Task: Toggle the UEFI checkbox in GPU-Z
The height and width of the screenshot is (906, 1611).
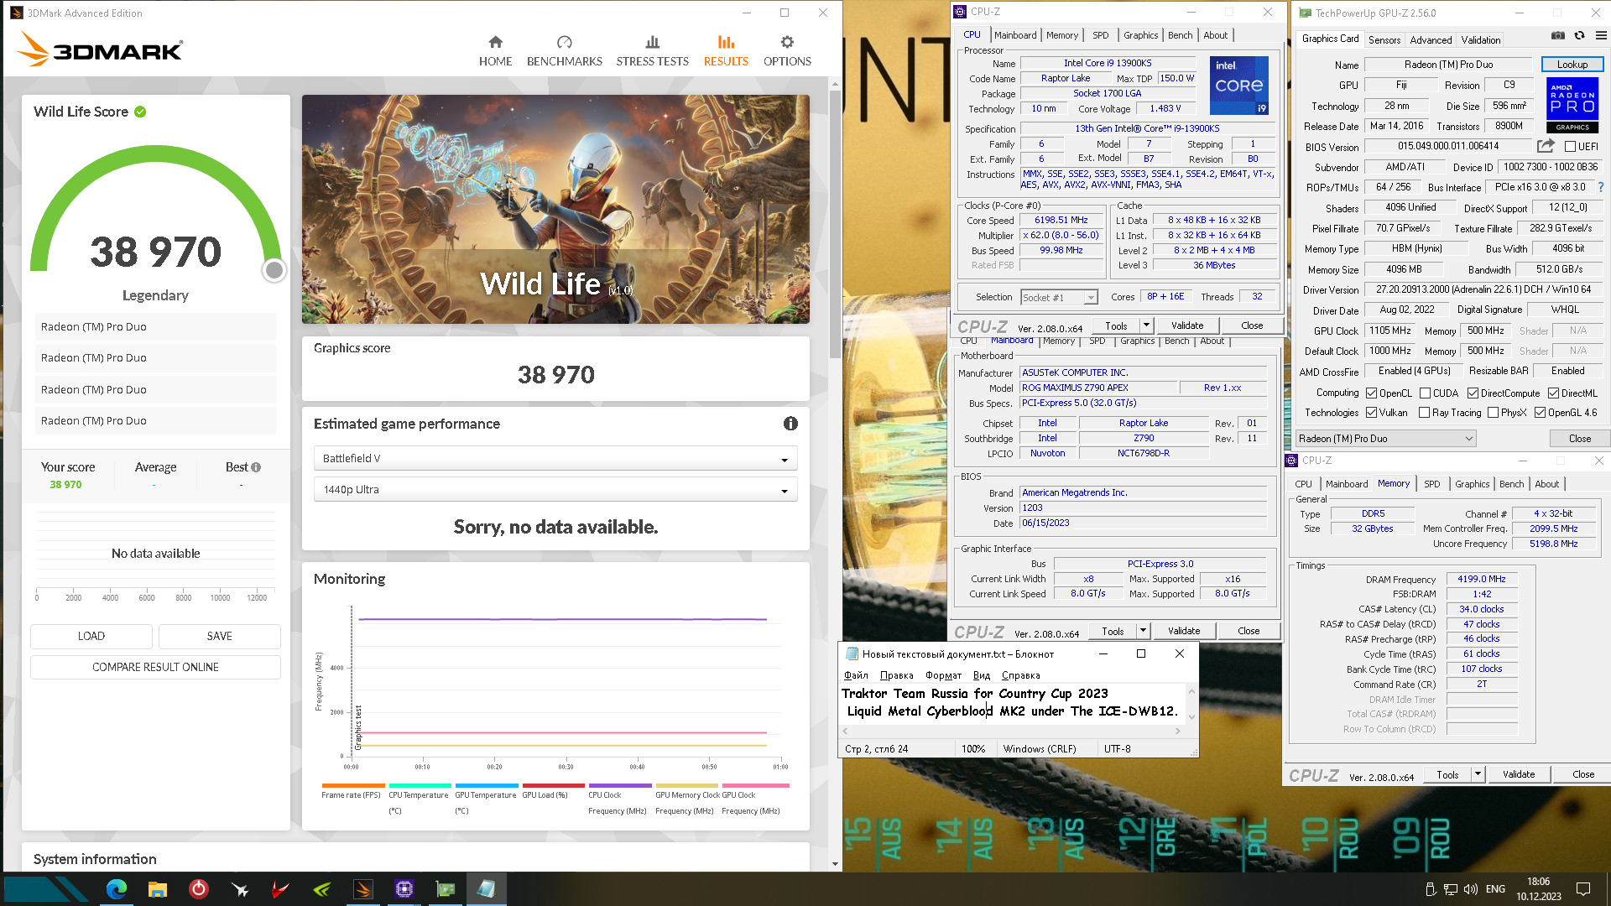Action: [1570, 146]
